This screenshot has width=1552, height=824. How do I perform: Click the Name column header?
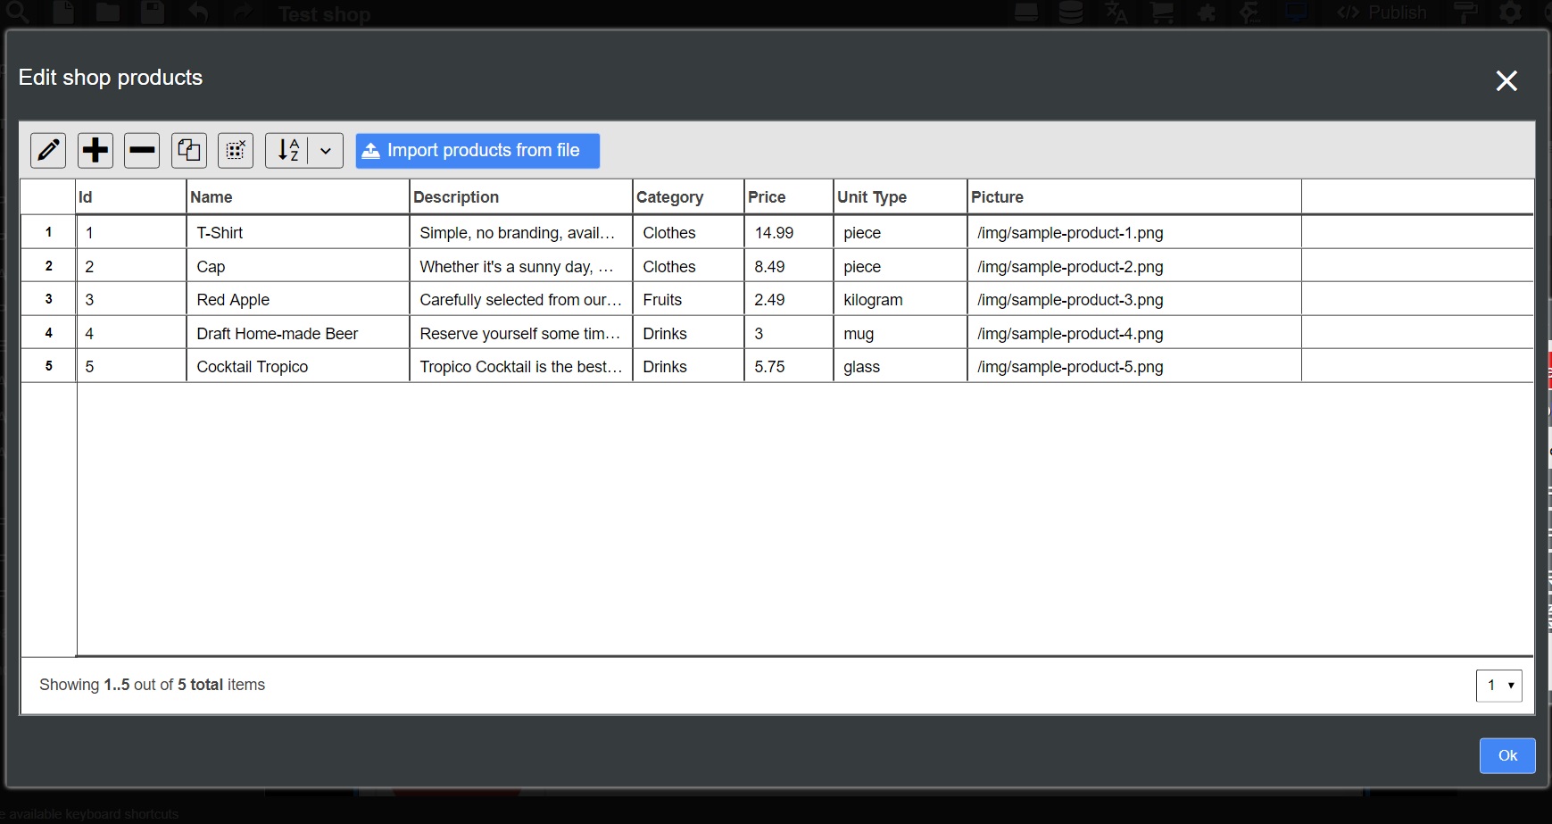[x=297, y=197]
